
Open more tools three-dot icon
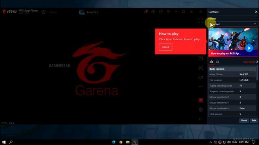[x=201, y=87]
